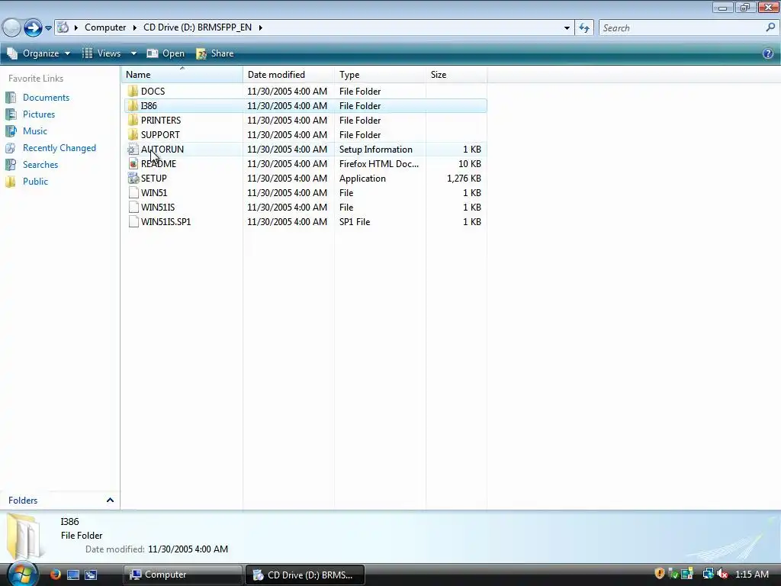Open the Organize menu
The height and width of the screenshot is (586, 781).
pos(39,53)
